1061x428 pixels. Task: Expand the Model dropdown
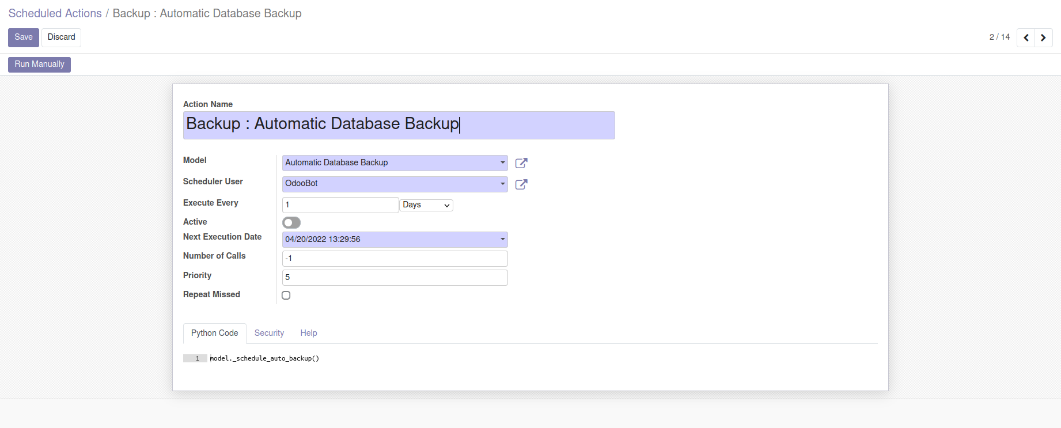[x=502, y=163]
